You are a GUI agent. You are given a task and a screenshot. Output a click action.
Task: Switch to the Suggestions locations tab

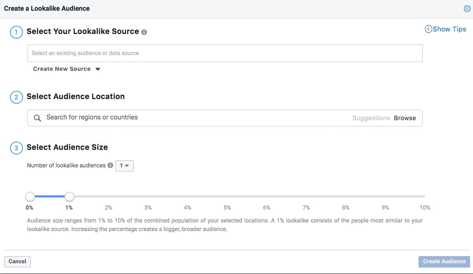pos(371,118)
